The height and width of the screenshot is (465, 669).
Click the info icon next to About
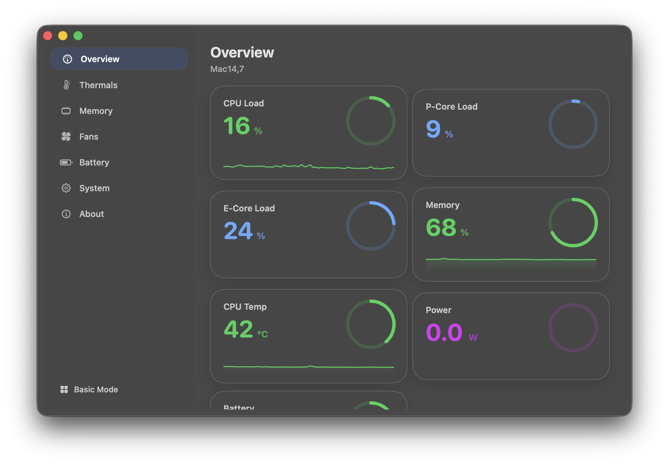point(66,214)
